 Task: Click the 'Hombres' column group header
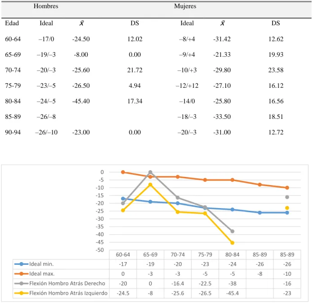click(x=46, y=6)
